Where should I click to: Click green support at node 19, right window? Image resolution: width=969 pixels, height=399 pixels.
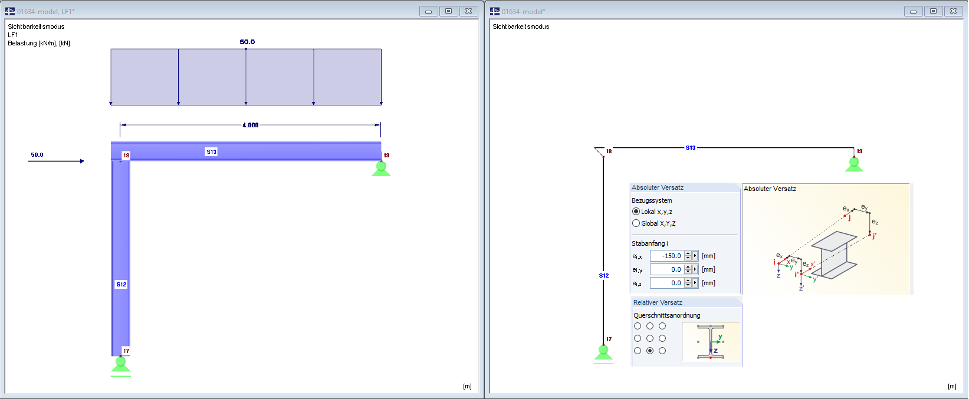tap(854, 164)
